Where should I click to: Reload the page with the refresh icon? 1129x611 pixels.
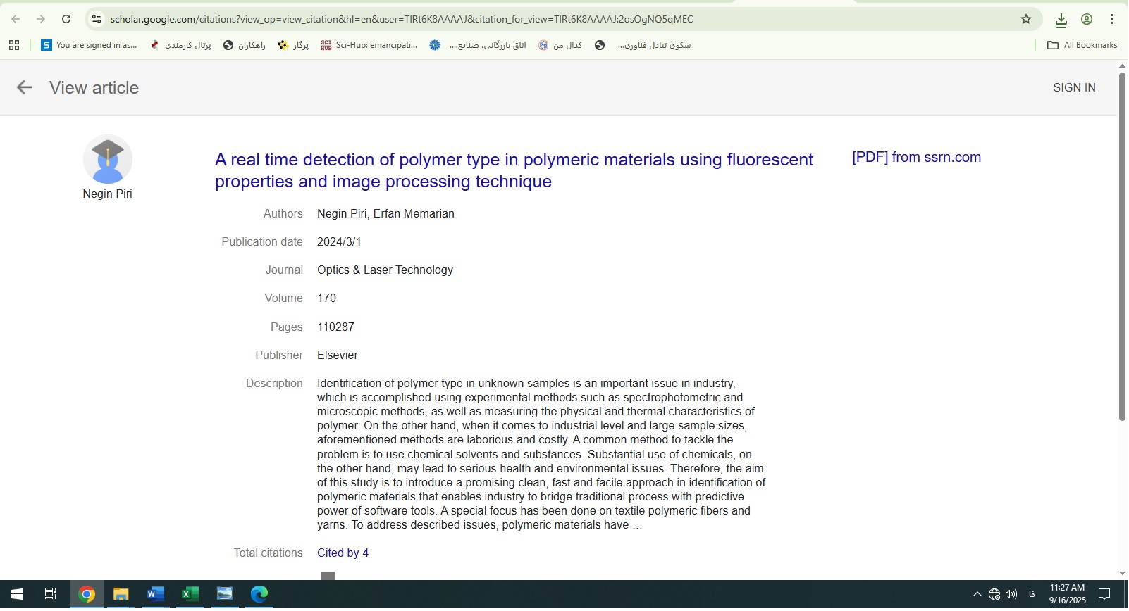[x=66, y=19]
